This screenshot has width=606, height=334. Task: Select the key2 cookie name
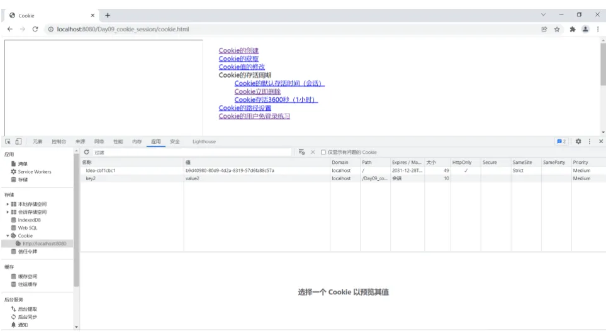91,178
